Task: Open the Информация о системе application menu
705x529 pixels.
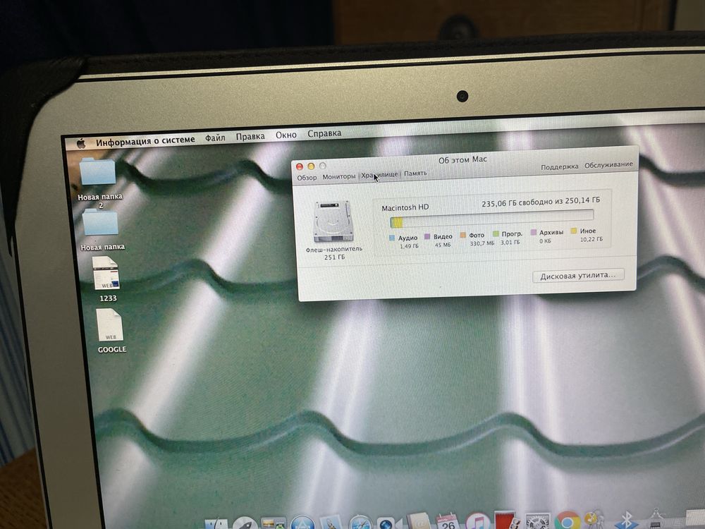Action: click(145, 141)
